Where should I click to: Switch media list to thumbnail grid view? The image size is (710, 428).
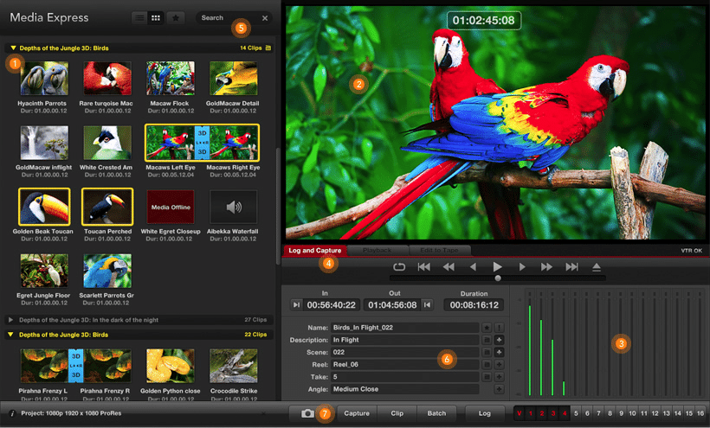156,17
